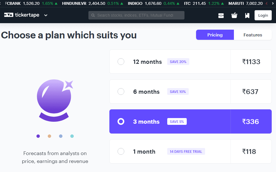Expand the tickertape logo dropdown chevron
This screenshot has width=276, height=172.
tap(46, 15)
